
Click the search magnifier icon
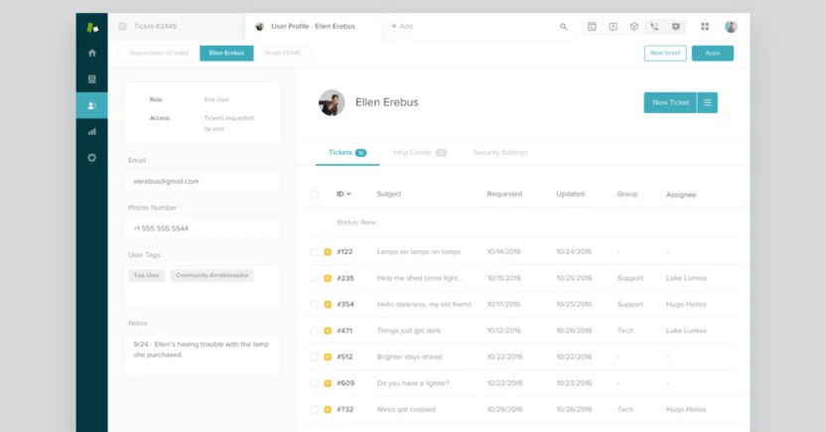(564, 27)
